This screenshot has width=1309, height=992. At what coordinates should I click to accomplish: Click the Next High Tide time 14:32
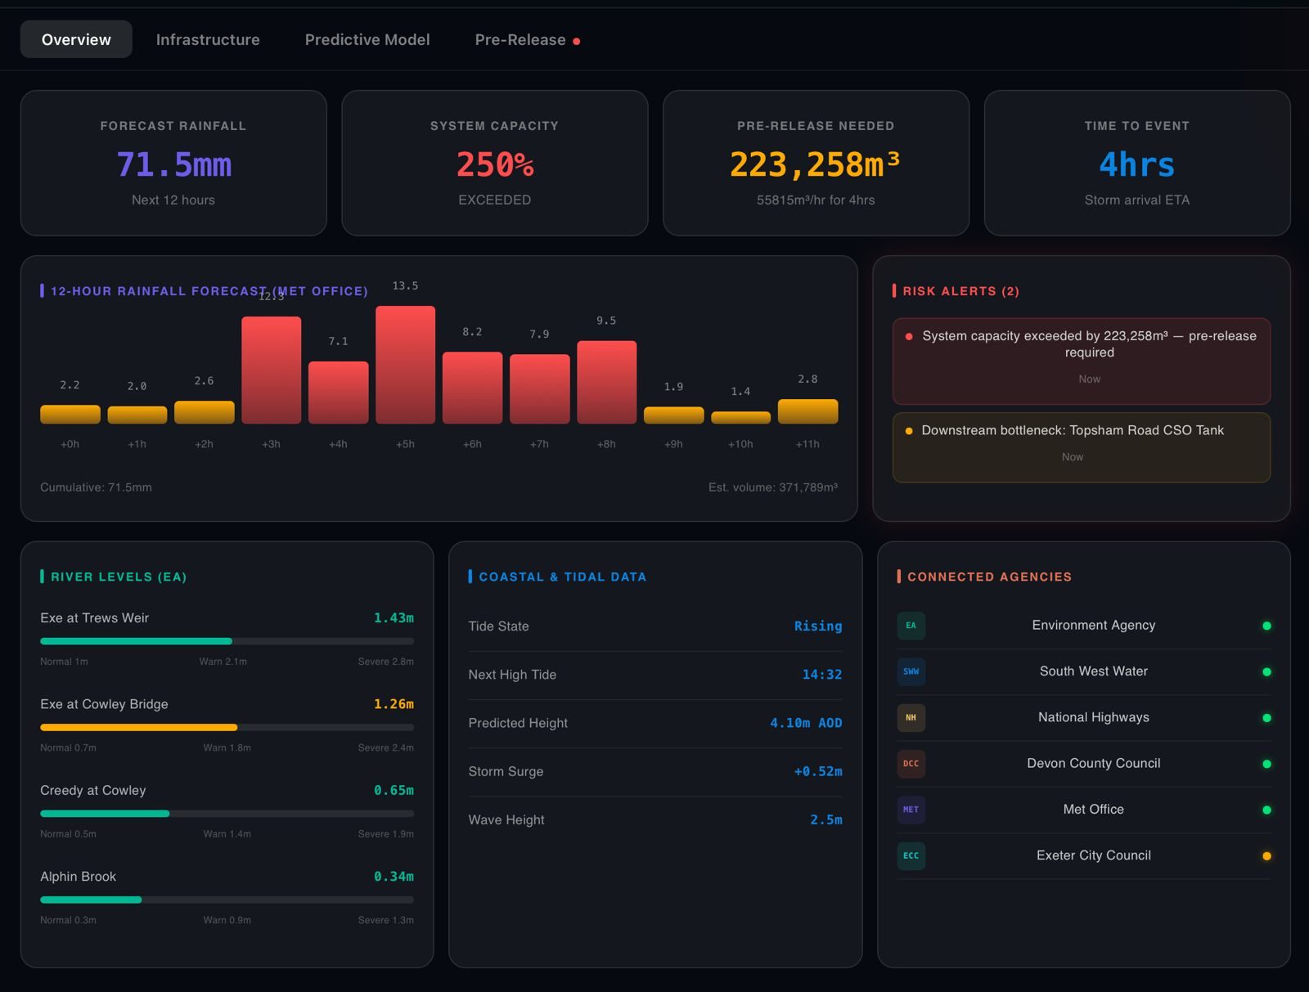click(x=822, y=675)
